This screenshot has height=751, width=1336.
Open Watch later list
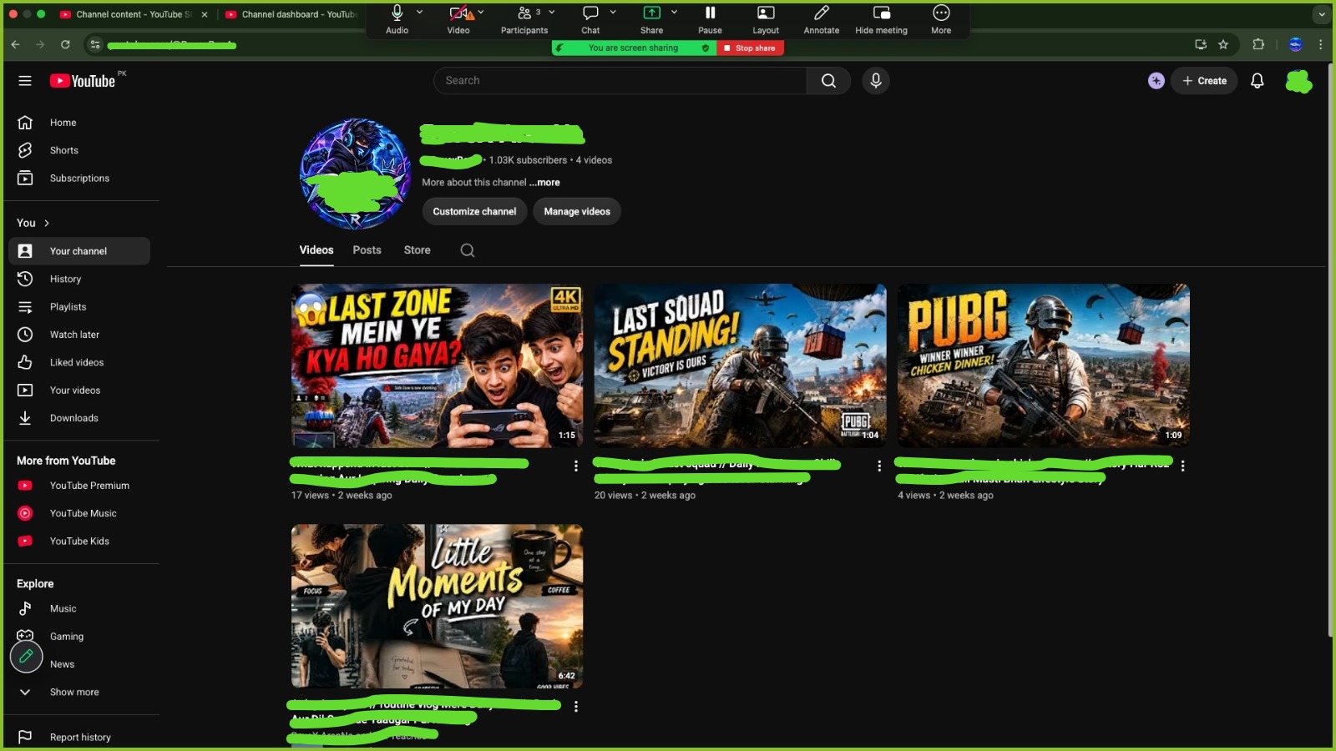(79, 335)
